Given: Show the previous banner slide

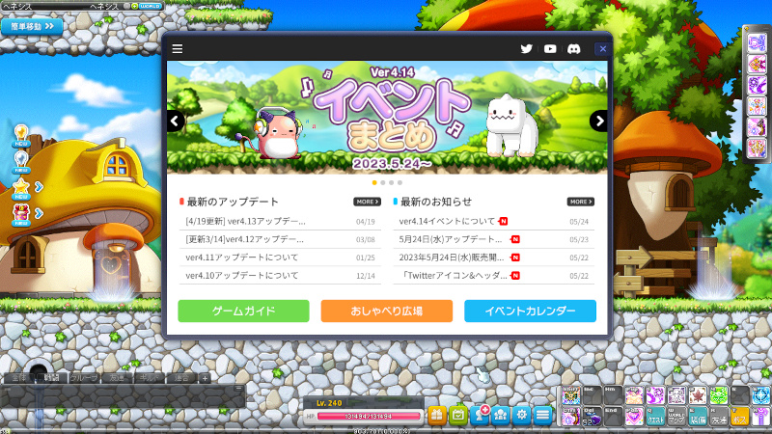Looking at the screenshot, I should pos(176,122).
